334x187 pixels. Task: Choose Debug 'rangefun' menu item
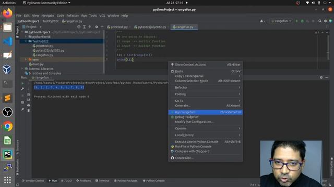[206, 117]
